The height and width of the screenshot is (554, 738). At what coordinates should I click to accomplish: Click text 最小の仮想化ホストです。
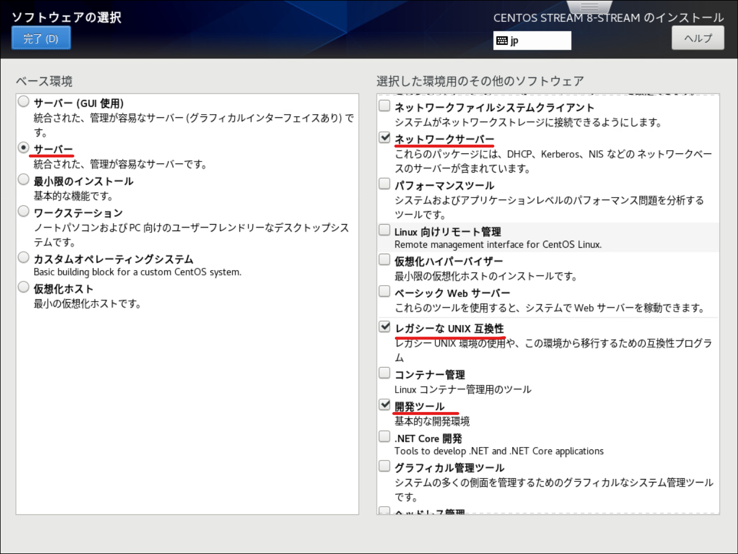87,304
